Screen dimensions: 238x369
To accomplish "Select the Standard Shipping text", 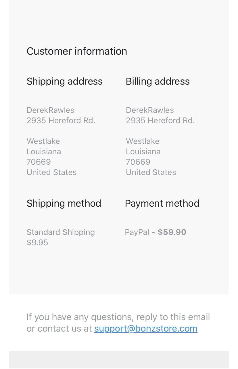I will click(x=61, y=232).
